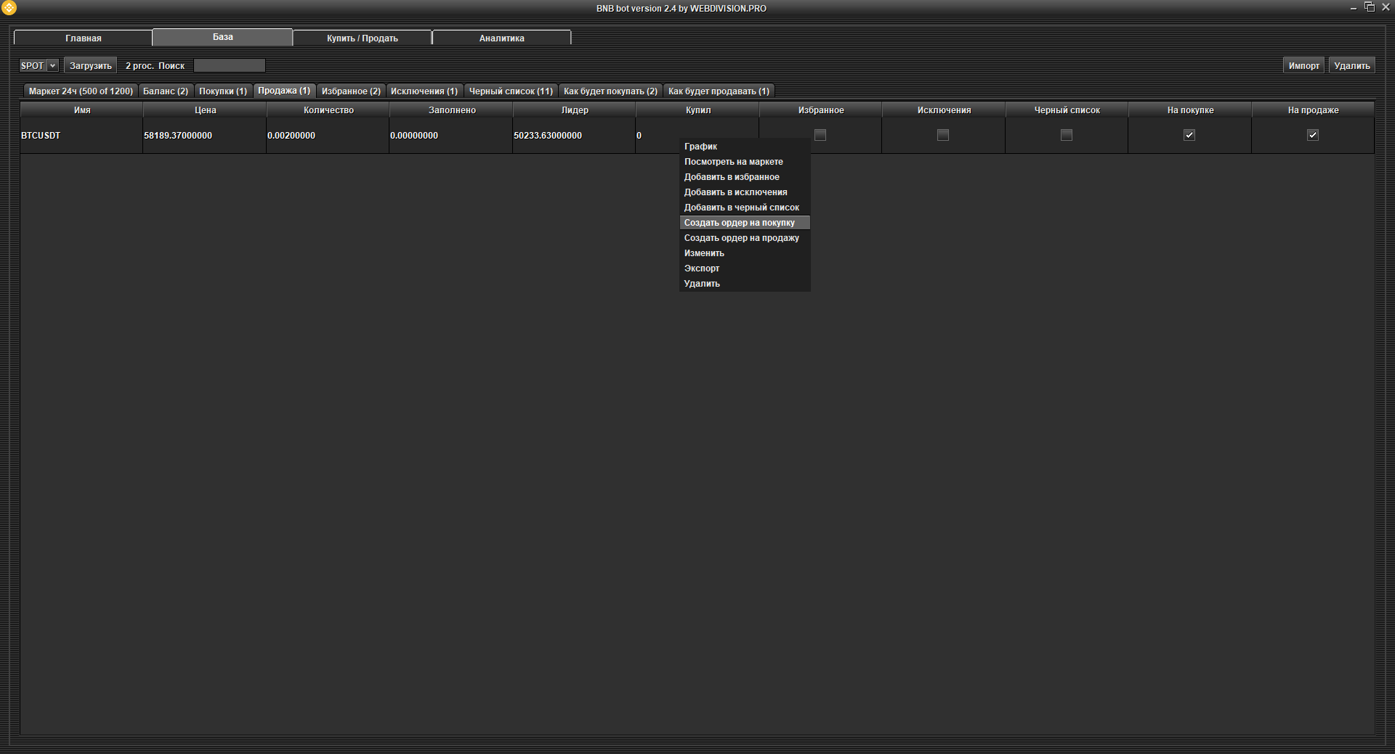Uncheck the На покупке checkbox
The width and height of the screenshot is (1395, 754).
(1189, 135)
